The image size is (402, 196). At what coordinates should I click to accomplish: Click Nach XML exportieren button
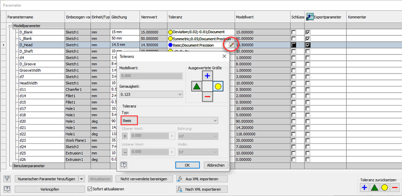tap(202, 189)
